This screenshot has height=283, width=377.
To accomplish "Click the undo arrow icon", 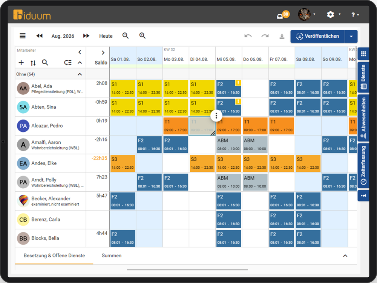I will pos(248,36).
